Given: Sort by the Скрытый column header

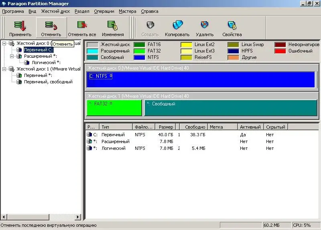Looking at the screenshot, I should click(276, 127).
